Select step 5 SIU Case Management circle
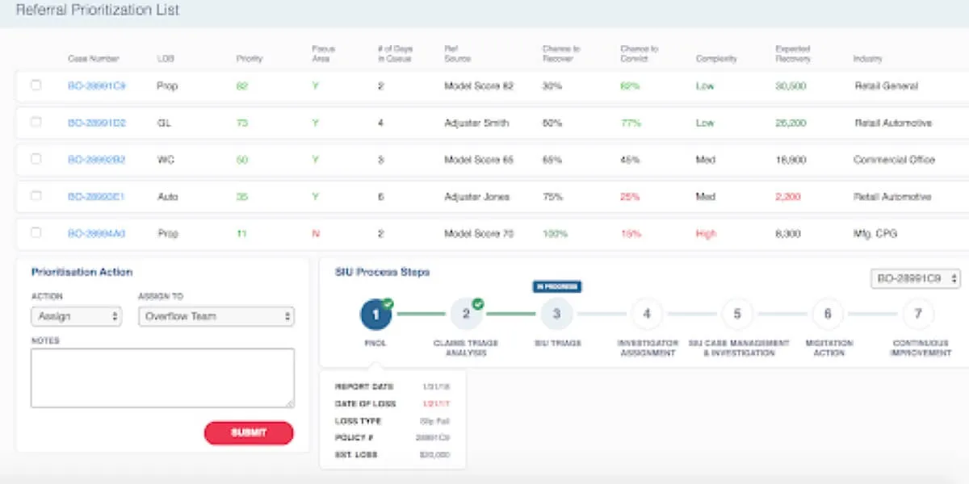The height and width of the screenshot is (484, 969). coord(737,315)
